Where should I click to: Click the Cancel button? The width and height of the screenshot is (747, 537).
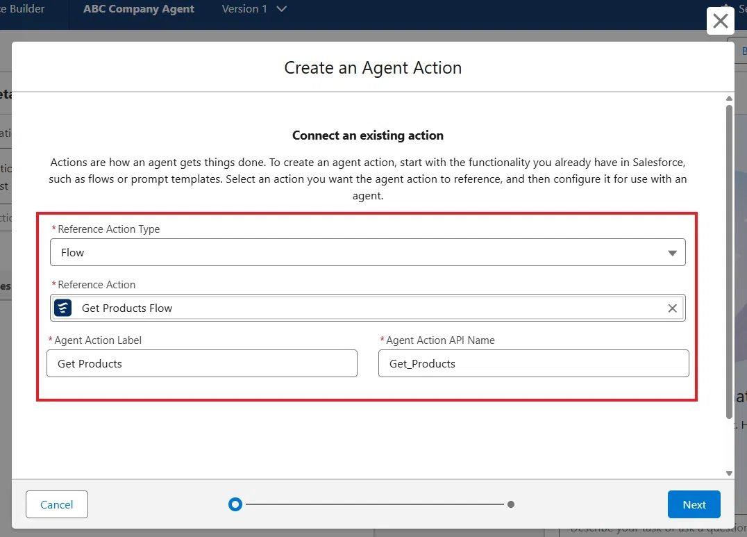(57, 504)
